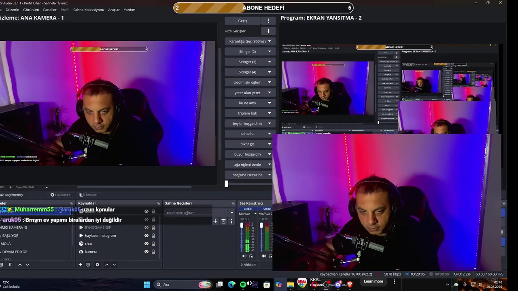Viewport: 518px width, 291px height.
Task: Pop out the Sahne Geçişleri dock
Action: [233, 203]
